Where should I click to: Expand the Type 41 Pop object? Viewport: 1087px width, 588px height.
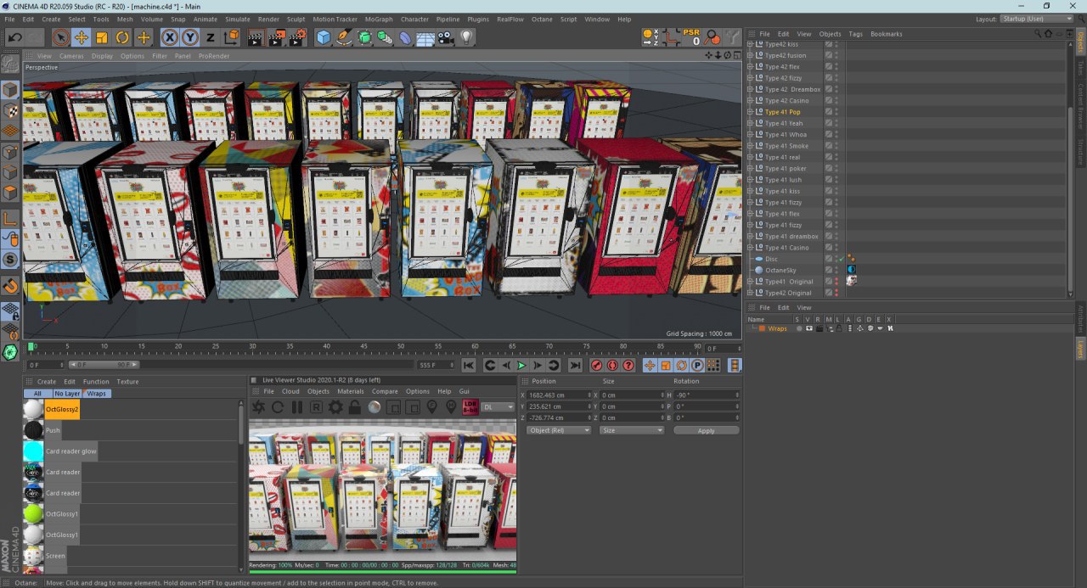[750, 112]
